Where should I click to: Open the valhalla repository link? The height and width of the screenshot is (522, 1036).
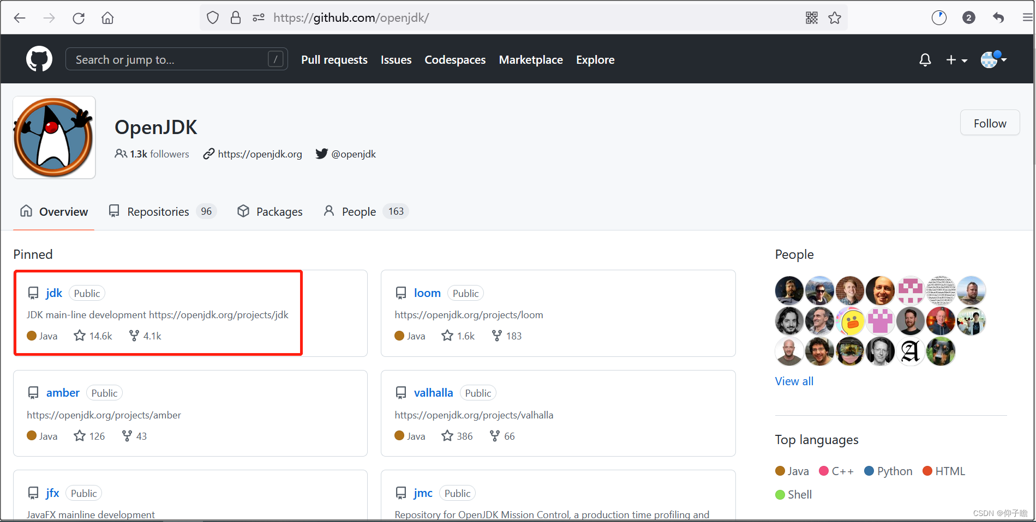(x=433, y=393)
